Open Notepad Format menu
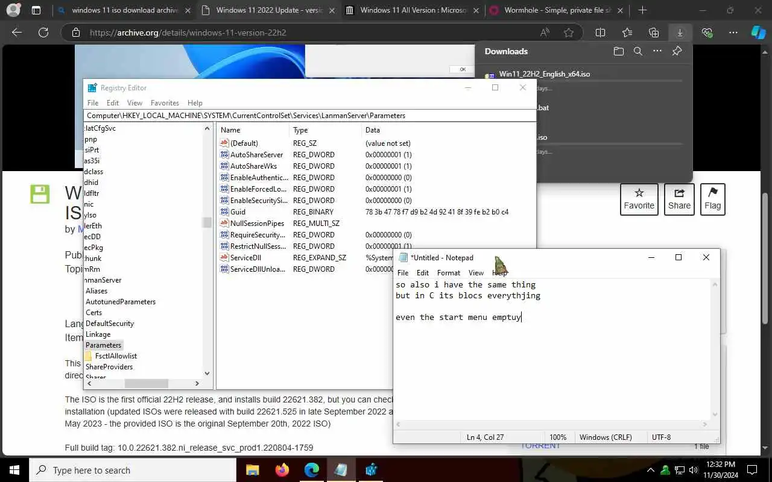Image resolution: width=772 pixels, height=482 pixels. point(449,273)
